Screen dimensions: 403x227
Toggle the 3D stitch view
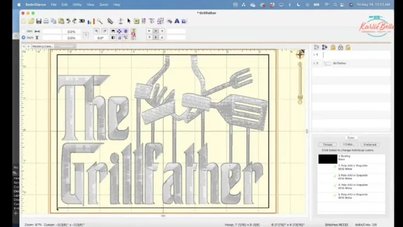82,21
